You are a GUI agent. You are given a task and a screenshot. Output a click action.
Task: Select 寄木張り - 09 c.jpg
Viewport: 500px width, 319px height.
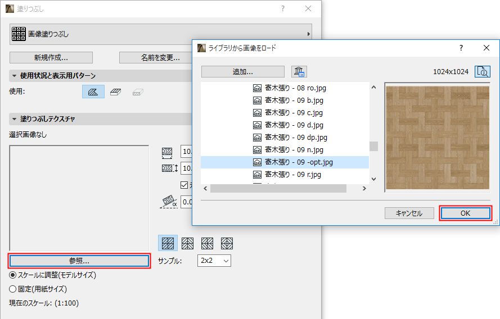[x=294, y=113]
